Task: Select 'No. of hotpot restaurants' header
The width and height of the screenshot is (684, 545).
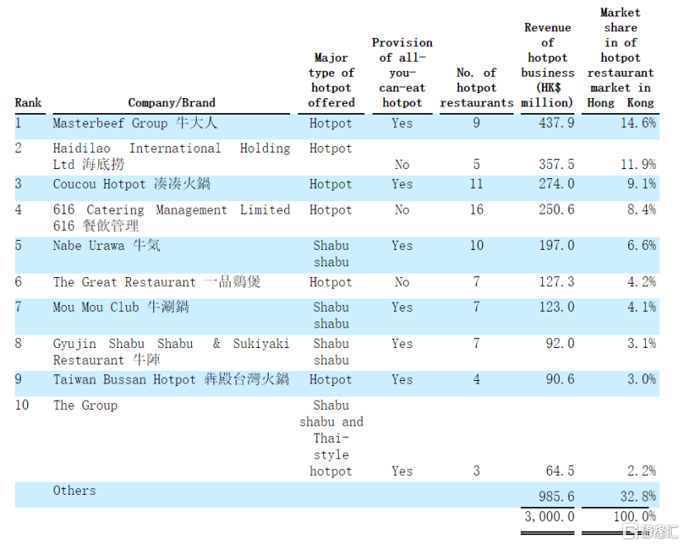Action: 476,87
